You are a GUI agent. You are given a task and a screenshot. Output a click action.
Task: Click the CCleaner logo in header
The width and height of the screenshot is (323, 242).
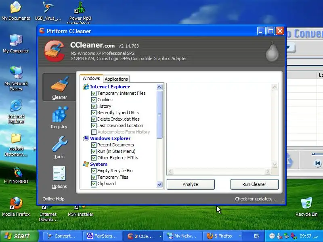pyautogui.click(x=55, y=51)
